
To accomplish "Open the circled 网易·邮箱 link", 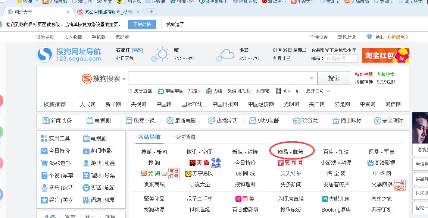I will coord(291,152).
